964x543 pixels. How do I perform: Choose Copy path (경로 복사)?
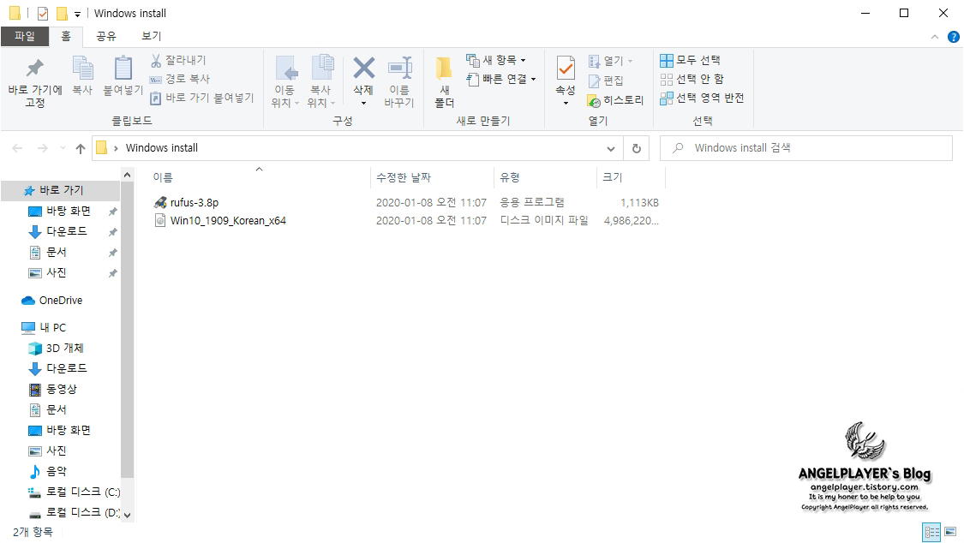(x=180, y=80)
